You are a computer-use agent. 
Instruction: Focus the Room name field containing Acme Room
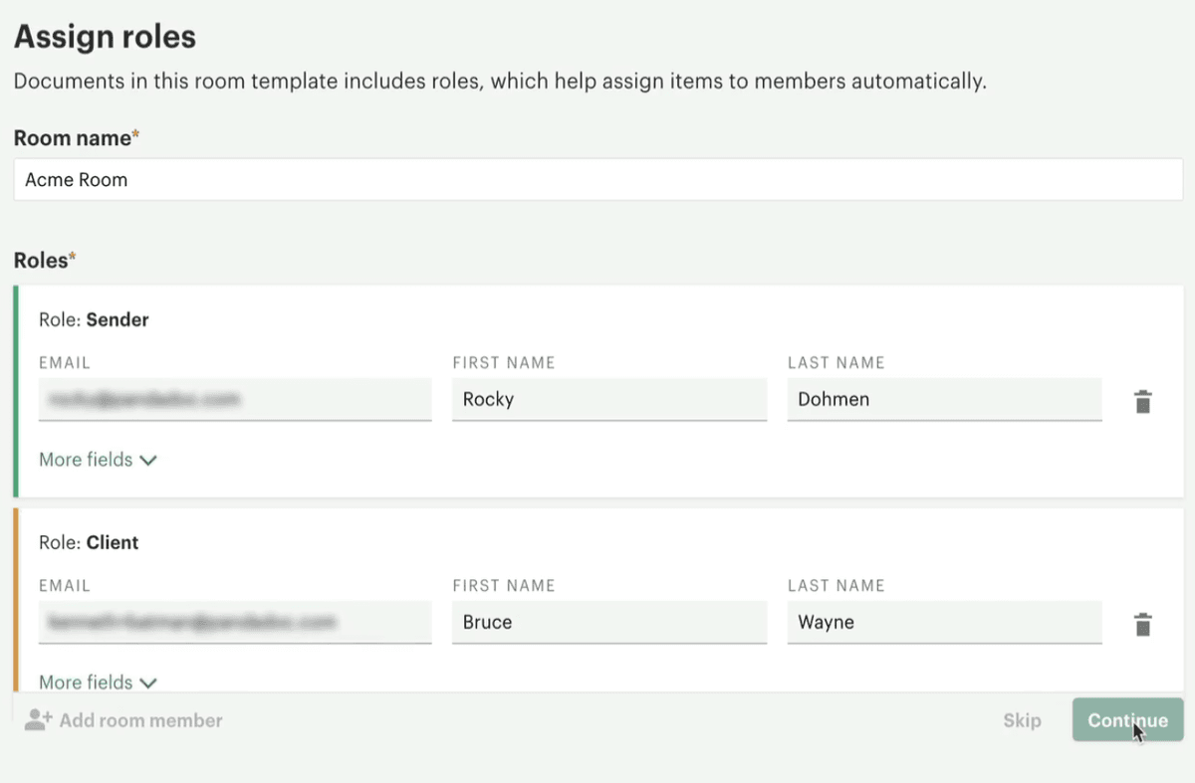pos(597,180)
